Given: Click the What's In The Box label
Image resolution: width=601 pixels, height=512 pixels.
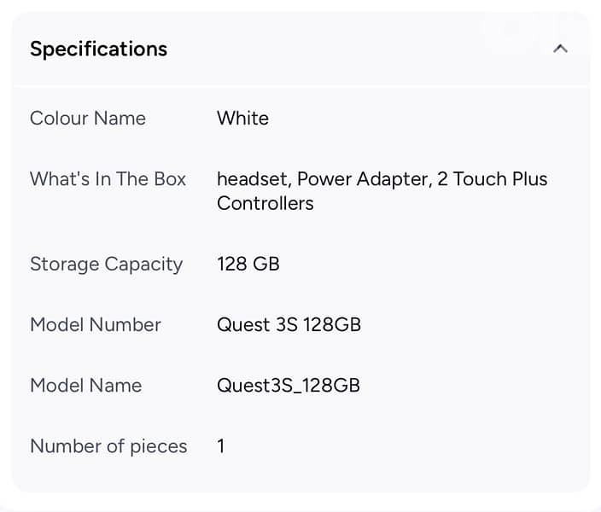Looking at the screenshot, I should click(108, 179).
